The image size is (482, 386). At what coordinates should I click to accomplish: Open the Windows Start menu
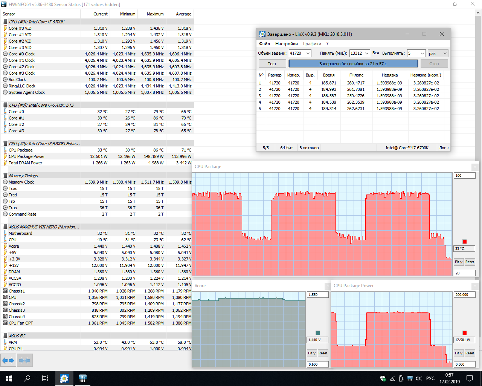tap(9, 378)
